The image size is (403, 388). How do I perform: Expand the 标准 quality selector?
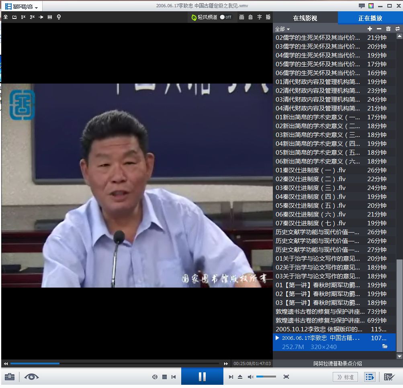pyautogui.click(x=346, y=377)
